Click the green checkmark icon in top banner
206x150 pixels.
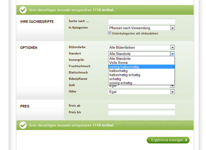pyautogui.click(x=23, y=10)
